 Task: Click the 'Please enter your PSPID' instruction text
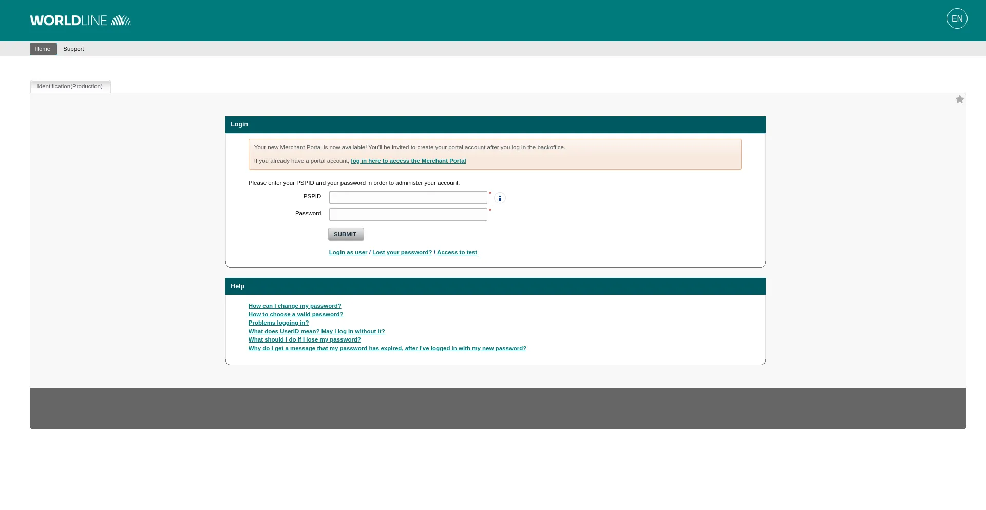(x=354, y=183)
